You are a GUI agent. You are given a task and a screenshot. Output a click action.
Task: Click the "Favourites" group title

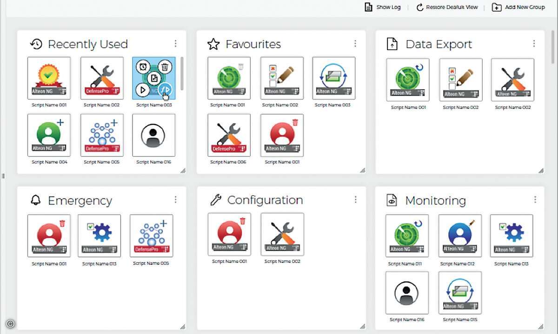coord(253,44)
